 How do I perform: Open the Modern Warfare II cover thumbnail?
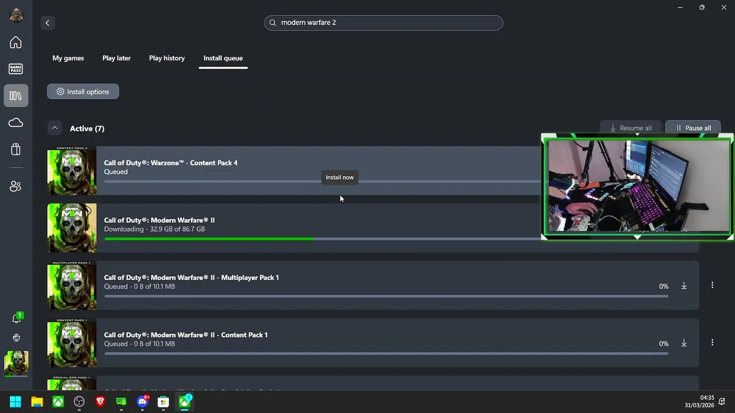tap(72, 228)
